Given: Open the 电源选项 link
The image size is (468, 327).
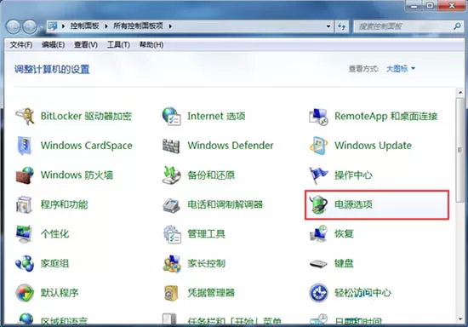Looking at the screenshot, I should tap(353, 204).
